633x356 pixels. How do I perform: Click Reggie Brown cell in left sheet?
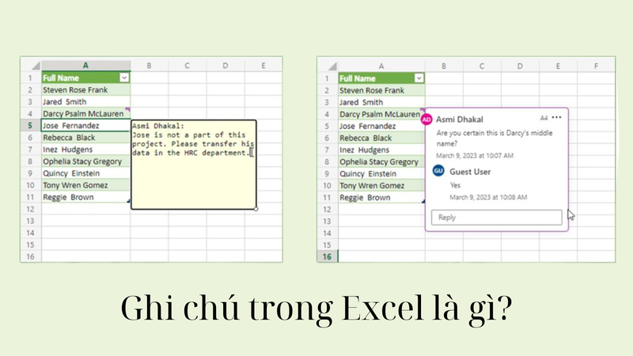click(x=85, y=197)
